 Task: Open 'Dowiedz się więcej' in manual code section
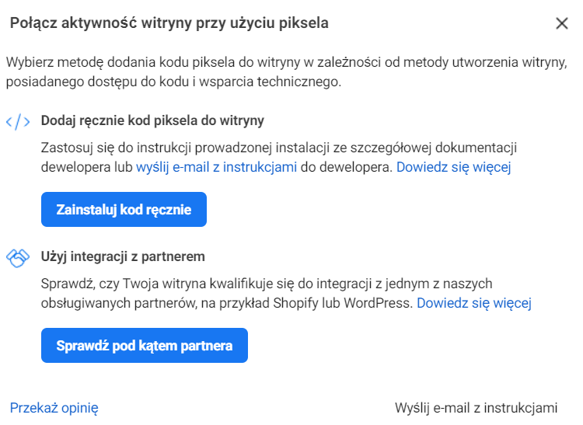click(453, 167)
